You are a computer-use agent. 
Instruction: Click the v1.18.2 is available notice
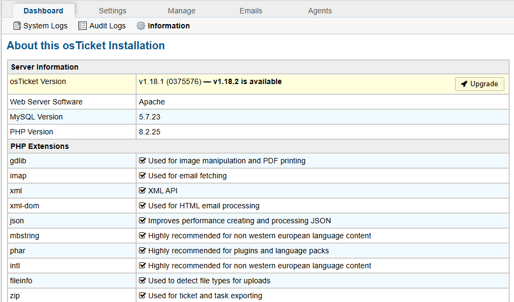pos(248,81)
